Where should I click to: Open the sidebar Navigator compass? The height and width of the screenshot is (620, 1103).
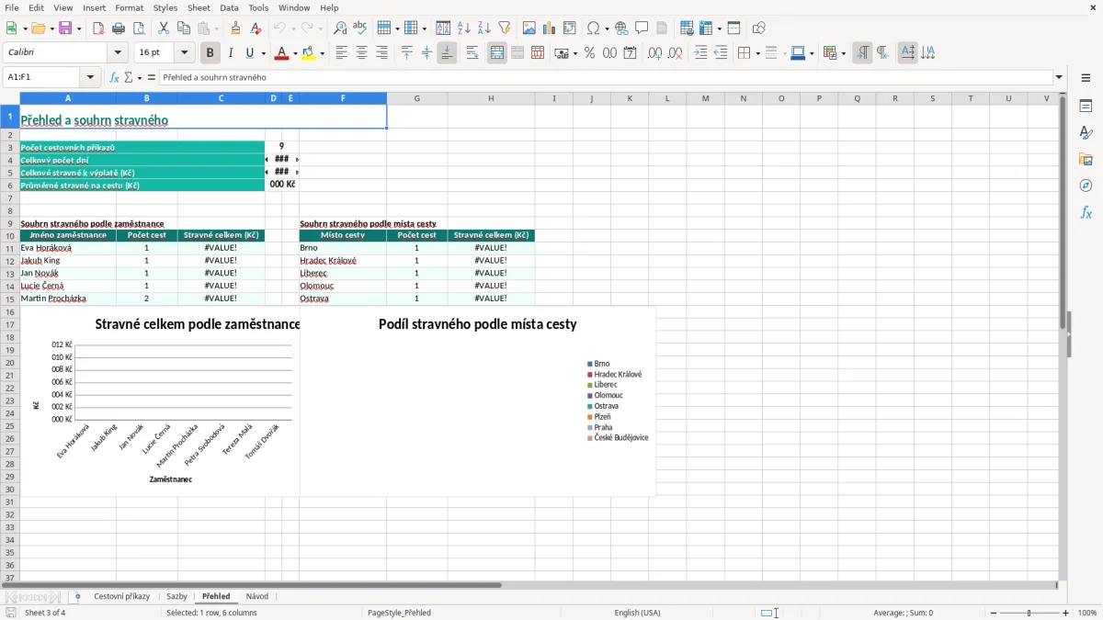(x=1086, y=186)
